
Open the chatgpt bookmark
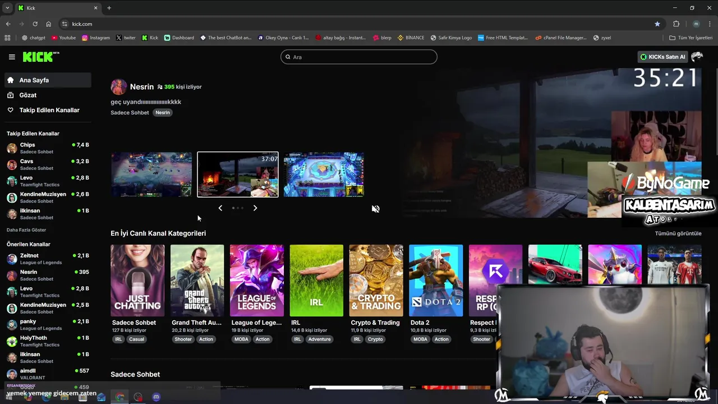(34, 38)
